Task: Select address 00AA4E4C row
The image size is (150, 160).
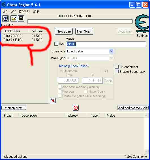Action: (x=23, y=40)
